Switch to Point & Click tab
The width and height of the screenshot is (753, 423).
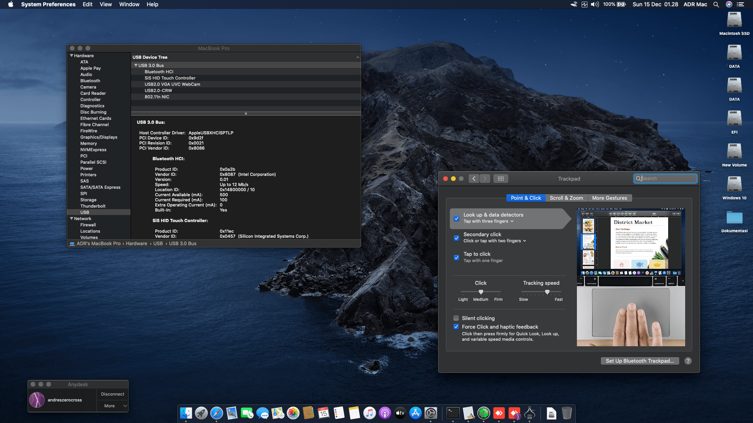point(526,198)
